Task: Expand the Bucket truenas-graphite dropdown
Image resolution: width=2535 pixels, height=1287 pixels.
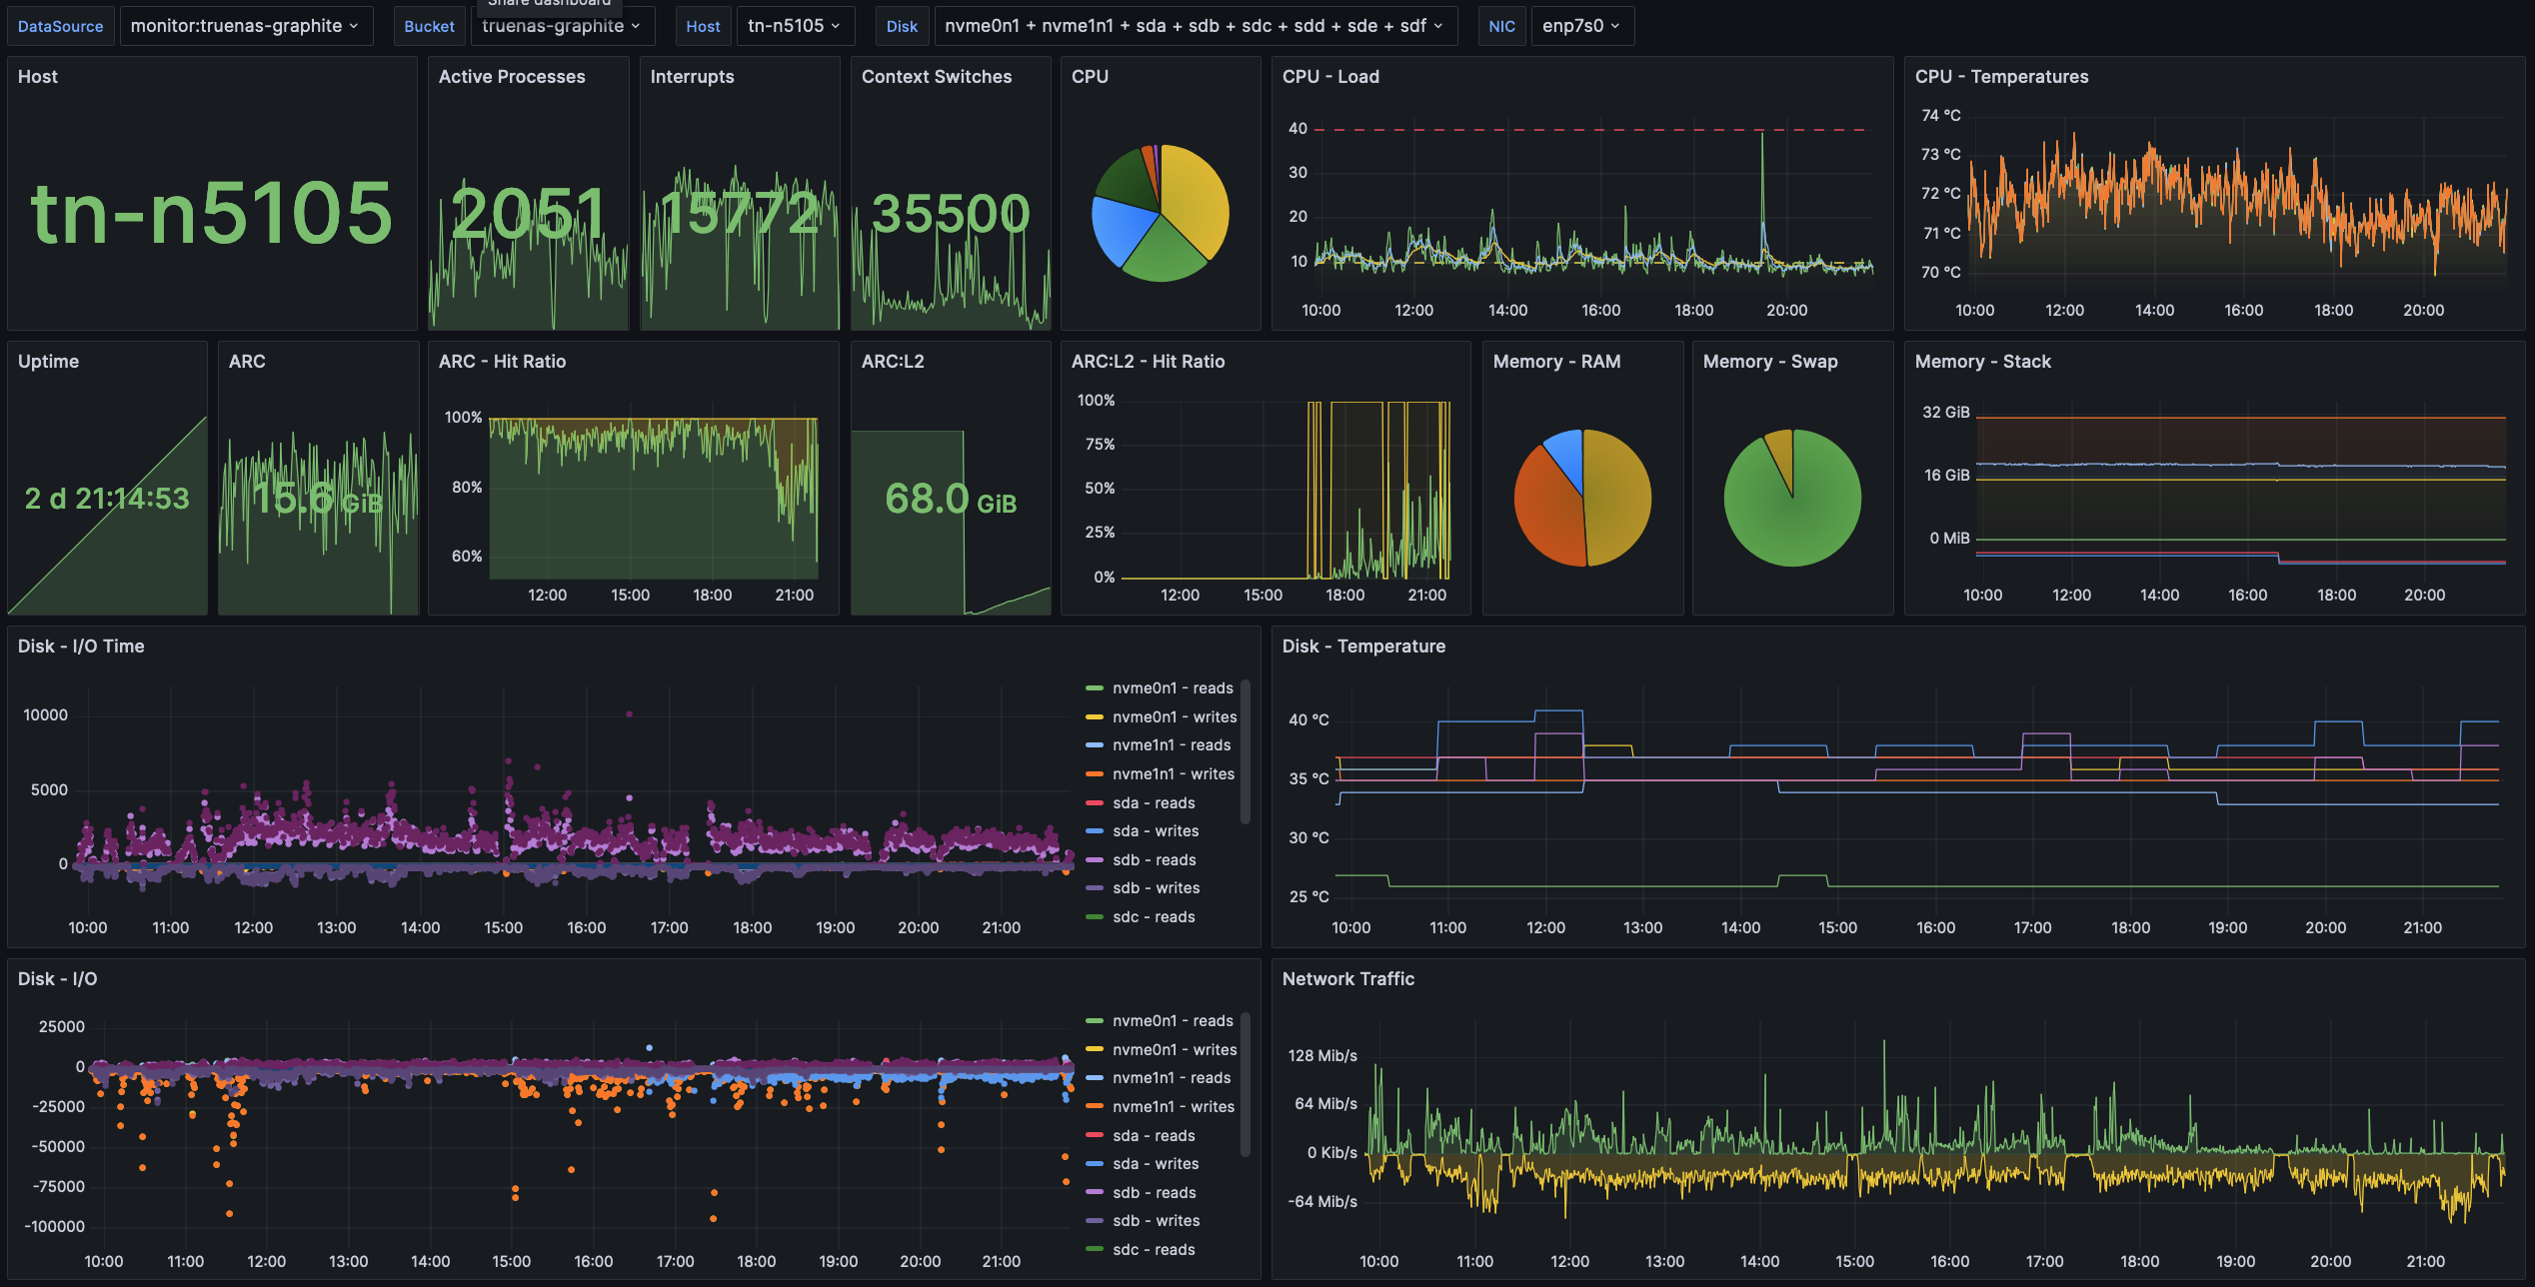Action: click(x=561, y=27)
